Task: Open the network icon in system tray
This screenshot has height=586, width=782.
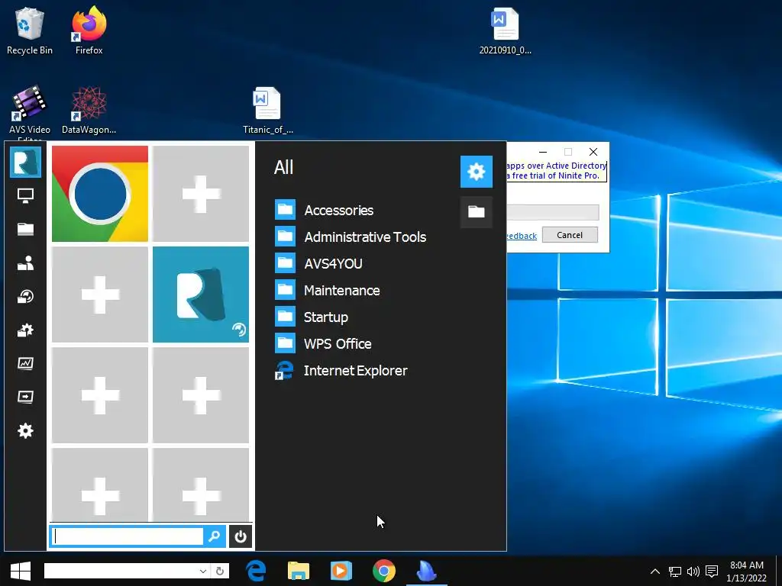Action: click(x=675, y=571)
